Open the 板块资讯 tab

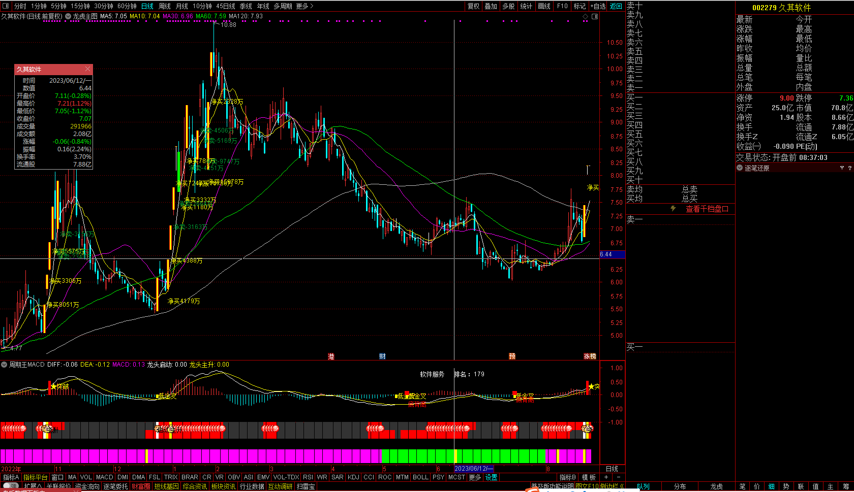223,486
